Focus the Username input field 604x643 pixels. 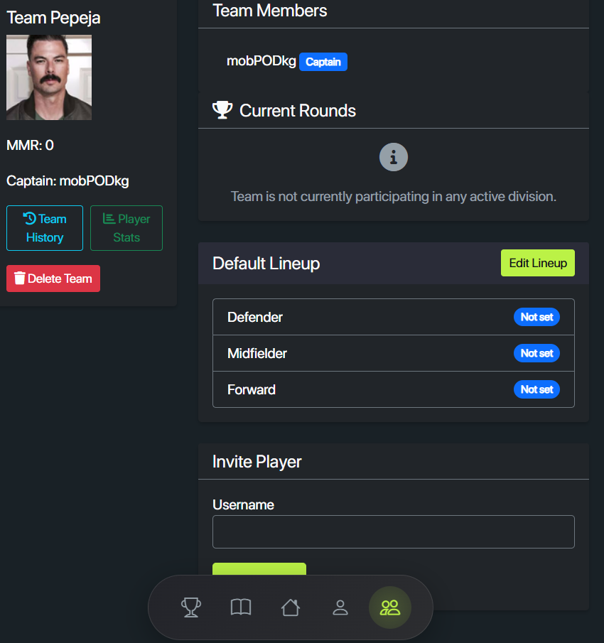pyautogui.click(x=393, y=531)
